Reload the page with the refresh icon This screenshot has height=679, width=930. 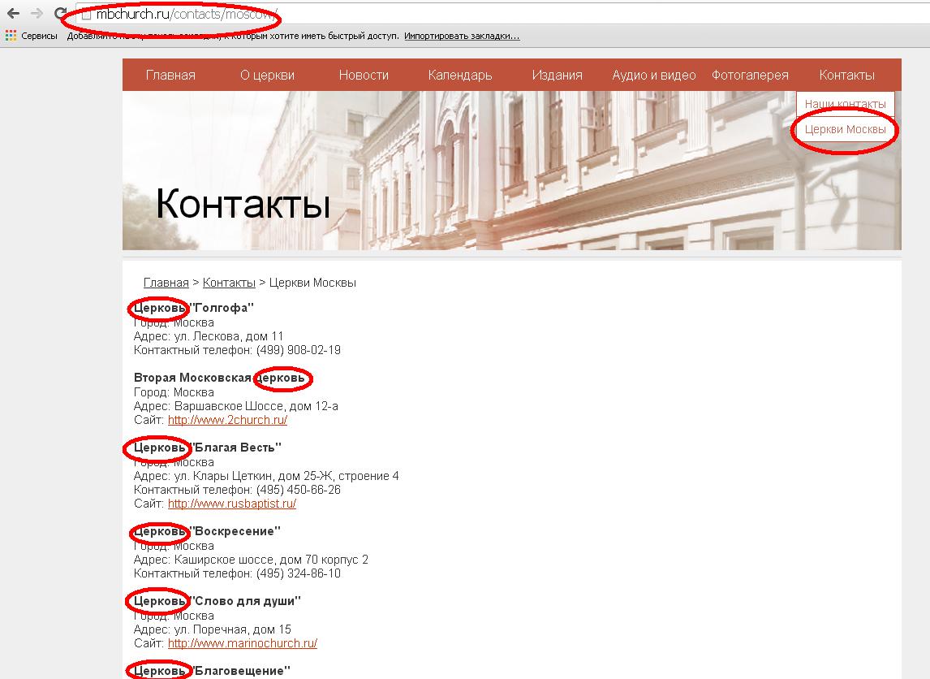point(60,14)
